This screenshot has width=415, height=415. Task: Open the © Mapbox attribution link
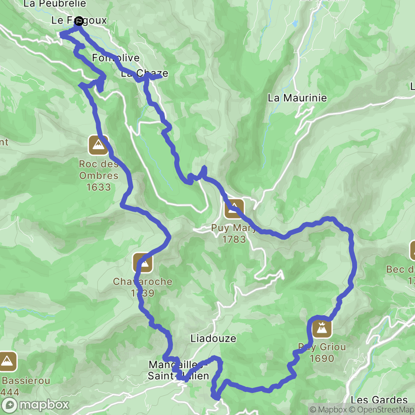[x=328, y=410]
